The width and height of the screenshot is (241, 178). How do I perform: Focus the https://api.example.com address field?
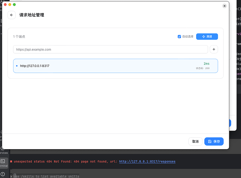click(x=110, y=49)
